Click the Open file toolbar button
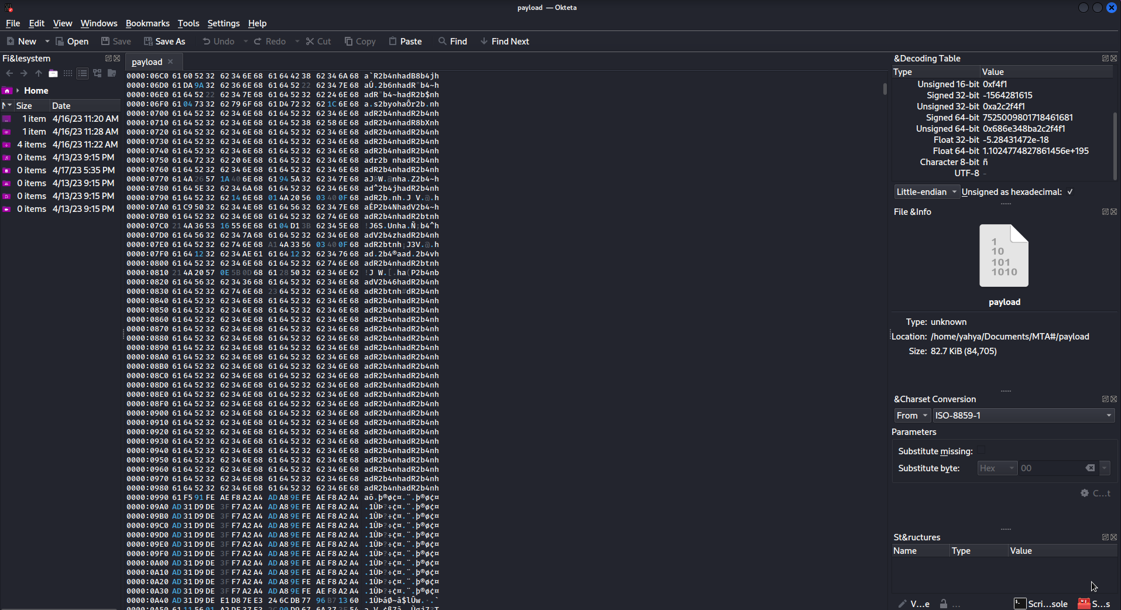This screenshot has width=1121, height=610. click(72, 42)
